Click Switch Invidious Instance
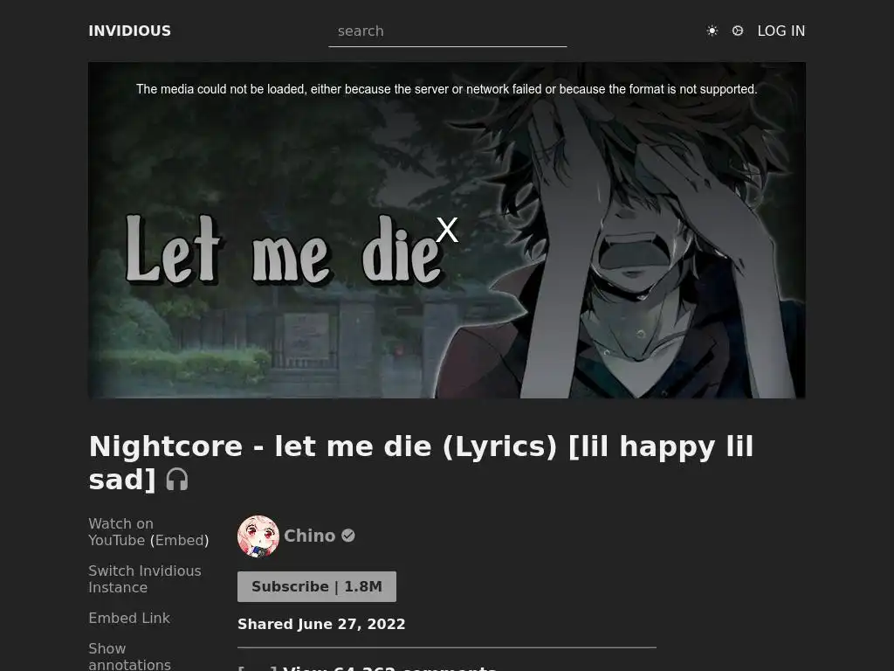894x671 pixels. coord(145,579)
